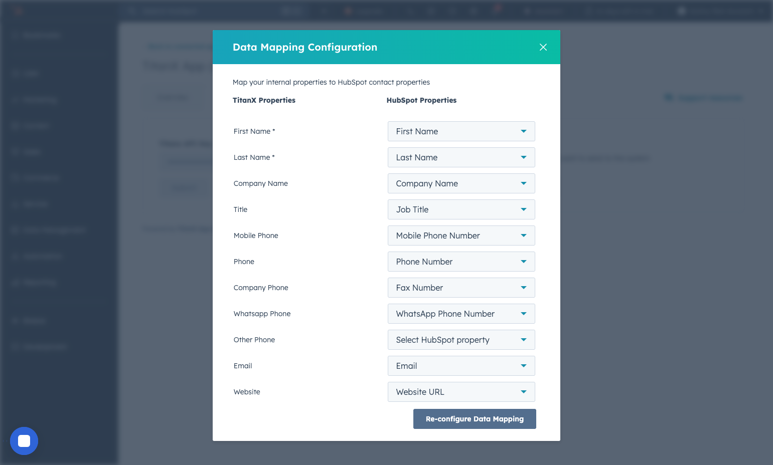Click the Company Phone property label
The width and height of the screenshot is (773, 465).
(x=261, y=288)
